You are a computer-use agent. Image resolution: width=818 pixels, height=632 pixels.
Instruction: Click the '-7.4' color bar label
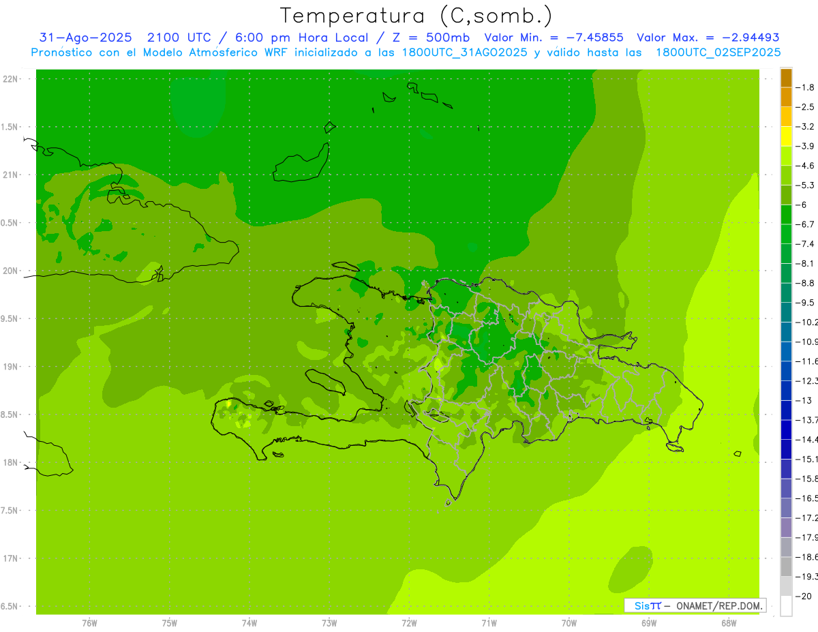(x=804, y=244)
